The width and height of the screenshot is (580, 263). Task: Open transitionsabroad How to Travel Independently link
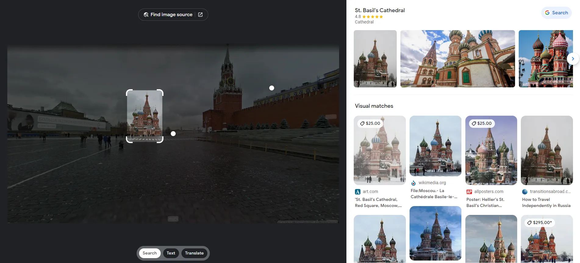pos(546,202)
